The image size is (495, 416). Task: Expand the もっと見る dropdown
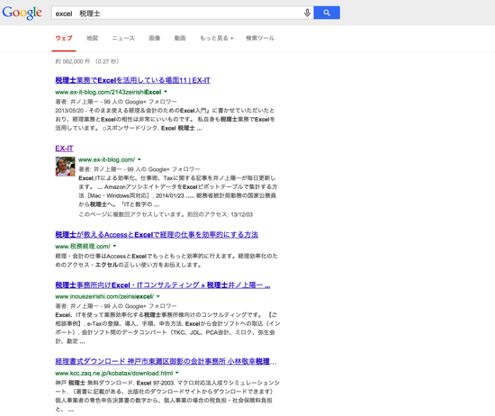tap(217, 38)
